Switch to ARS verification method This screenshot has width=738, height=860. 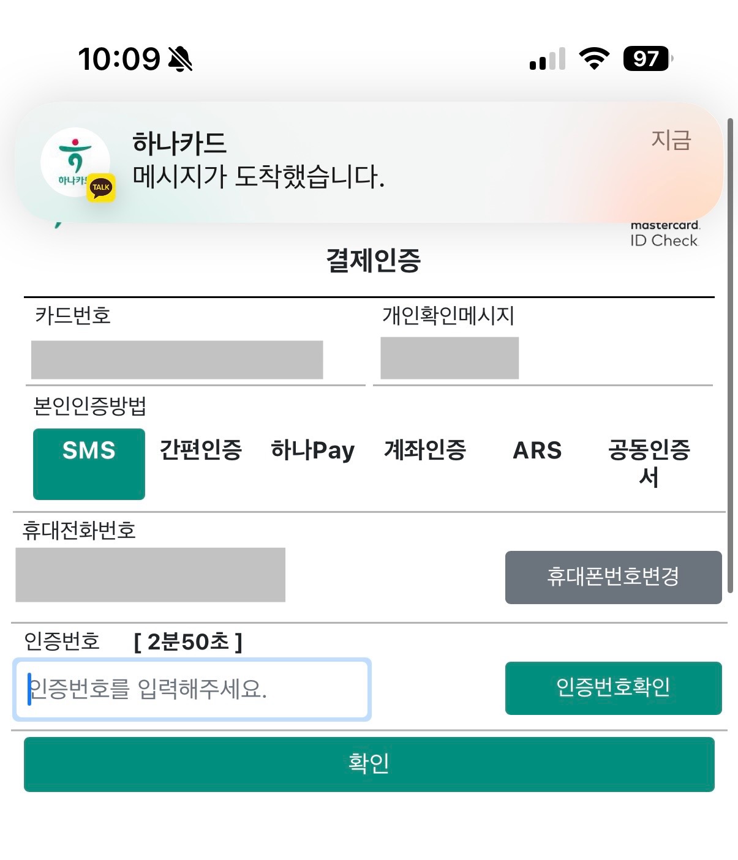point(537,451)
